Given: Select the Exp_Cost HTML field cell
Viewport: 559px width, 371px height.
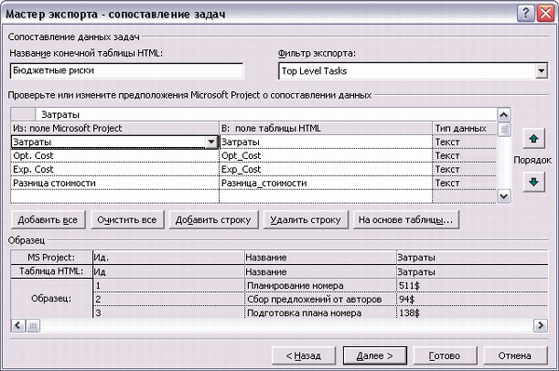Looking at the screenshot, I should (326, 169).
